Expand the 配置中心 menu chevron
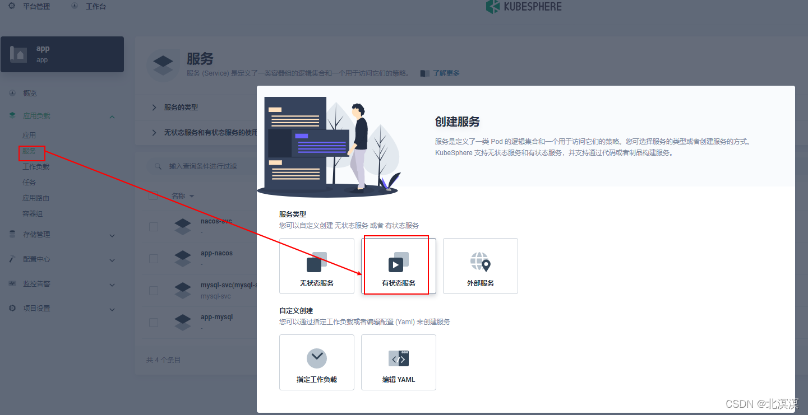The image size is (808, 415). tap(112, 260)
